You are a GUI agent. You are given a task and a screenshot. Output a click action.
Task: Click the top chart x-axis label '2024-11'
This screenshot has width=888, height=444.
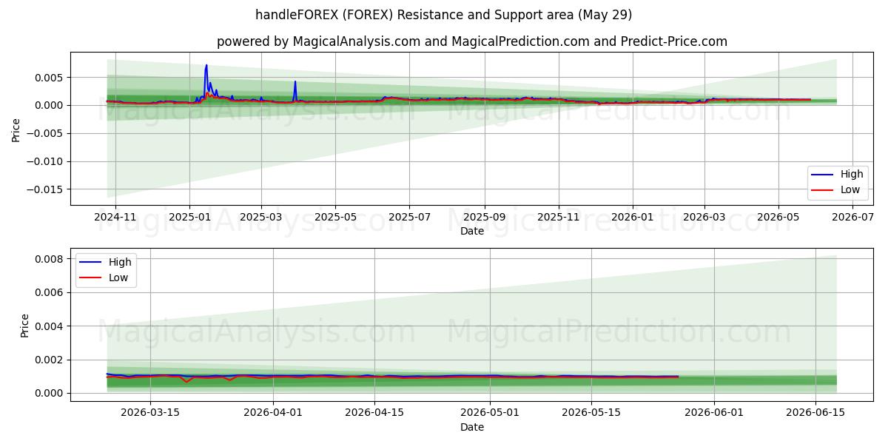pos(115,218)
